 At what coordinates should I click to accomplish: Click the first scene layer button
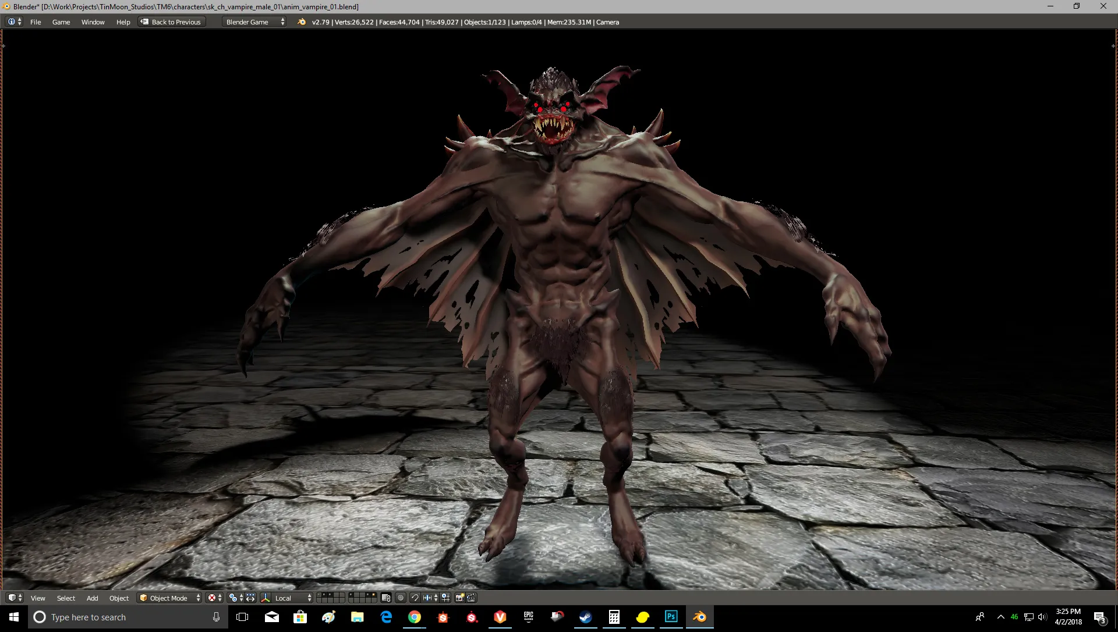[x=320, y=595]
